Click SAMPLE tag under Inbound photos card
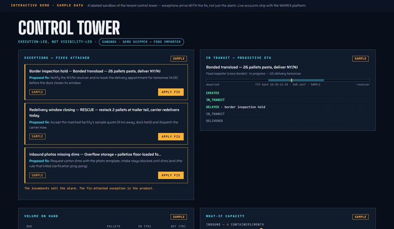Viewport: 394px width, 229px height. tap(37, 175)
